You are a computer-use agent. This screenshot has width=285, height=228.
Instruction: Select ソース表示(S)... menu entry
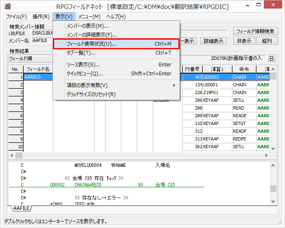click(116, 65)
